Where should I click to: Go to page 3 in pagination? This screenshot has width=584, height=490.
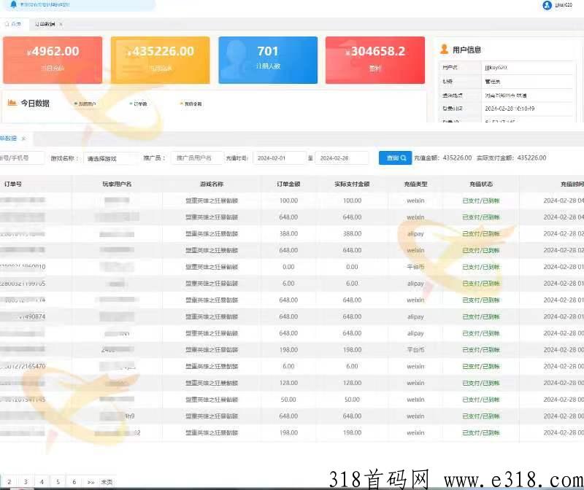[x=25, y=481]
